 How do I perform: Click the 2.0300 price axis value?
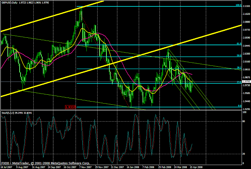(x=246, y=54)
